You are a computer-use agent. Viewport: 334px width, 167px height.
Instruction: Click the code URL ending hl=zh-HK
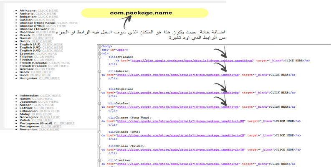click(180, 121)
